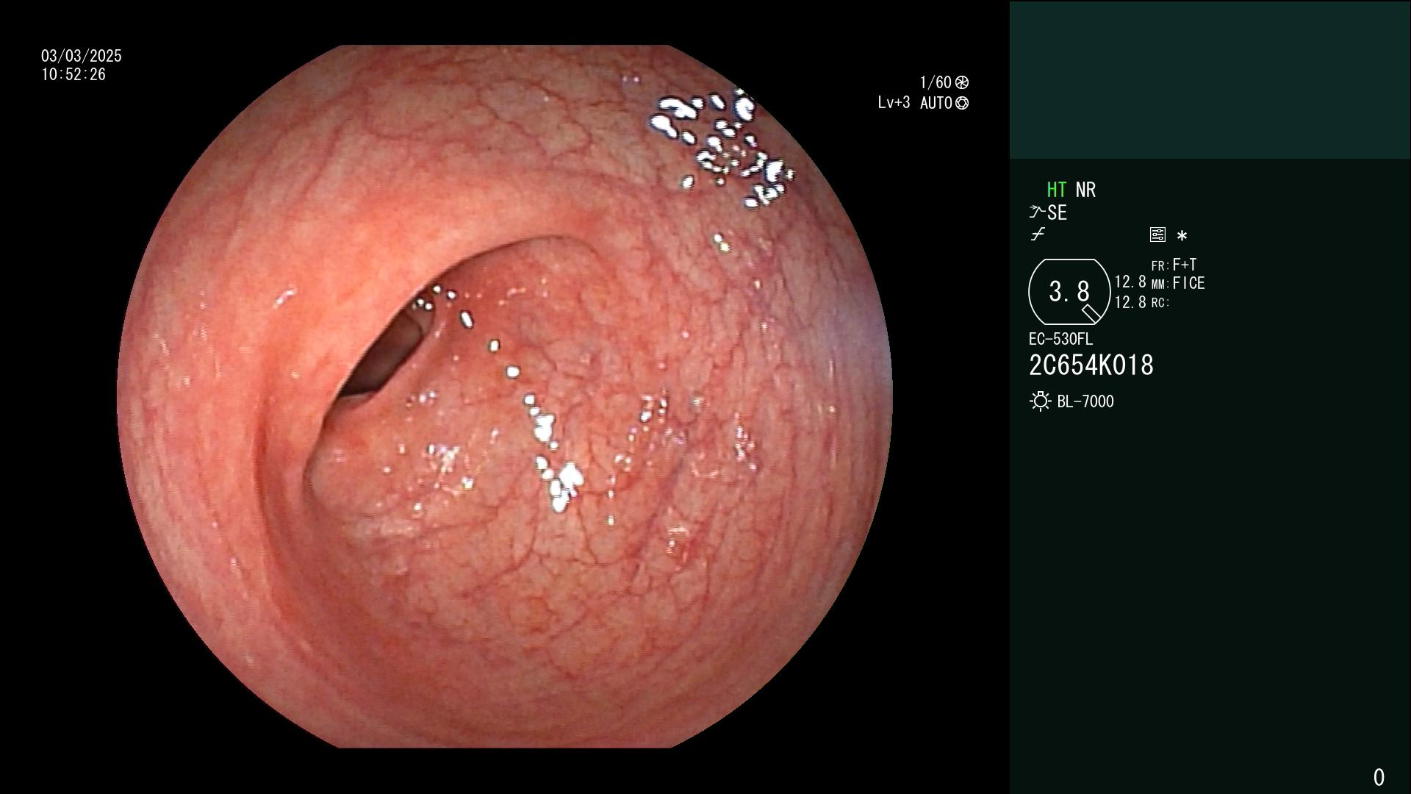Screen dimensions: 1411x794
Task: Click the time 10:52:26
Action: click(73, 74)
